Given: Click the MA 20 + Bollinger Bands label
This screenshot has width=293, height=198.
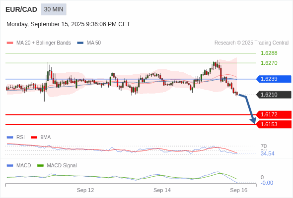Looking at the screenshot, I should coord(44,43).
